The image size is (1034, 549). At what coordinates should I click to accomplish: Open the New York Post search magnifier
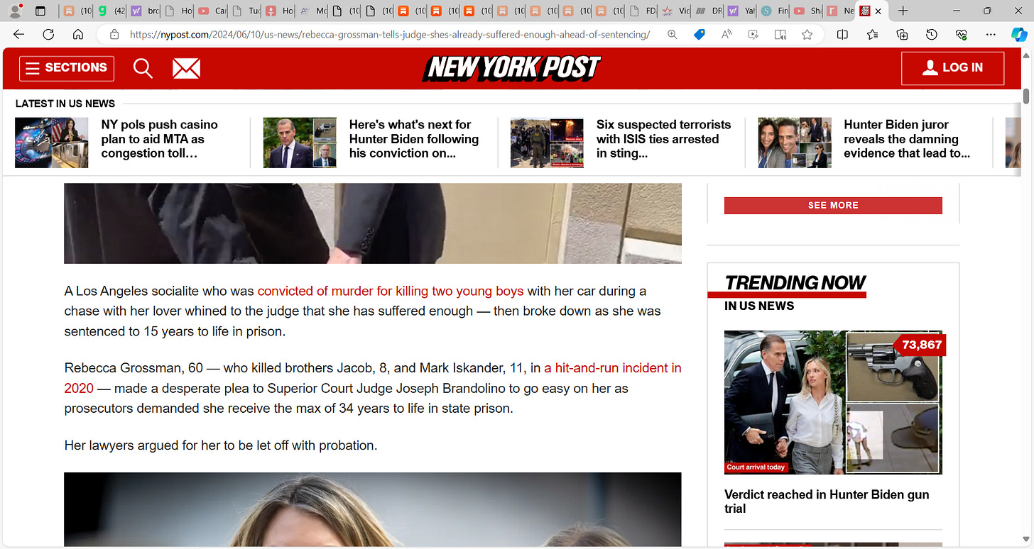(143, 68)
